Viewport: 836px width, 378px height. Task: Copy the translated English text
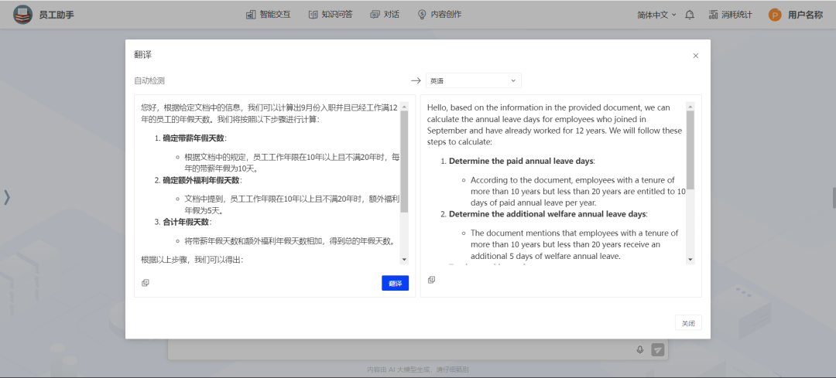pos(431,280)
